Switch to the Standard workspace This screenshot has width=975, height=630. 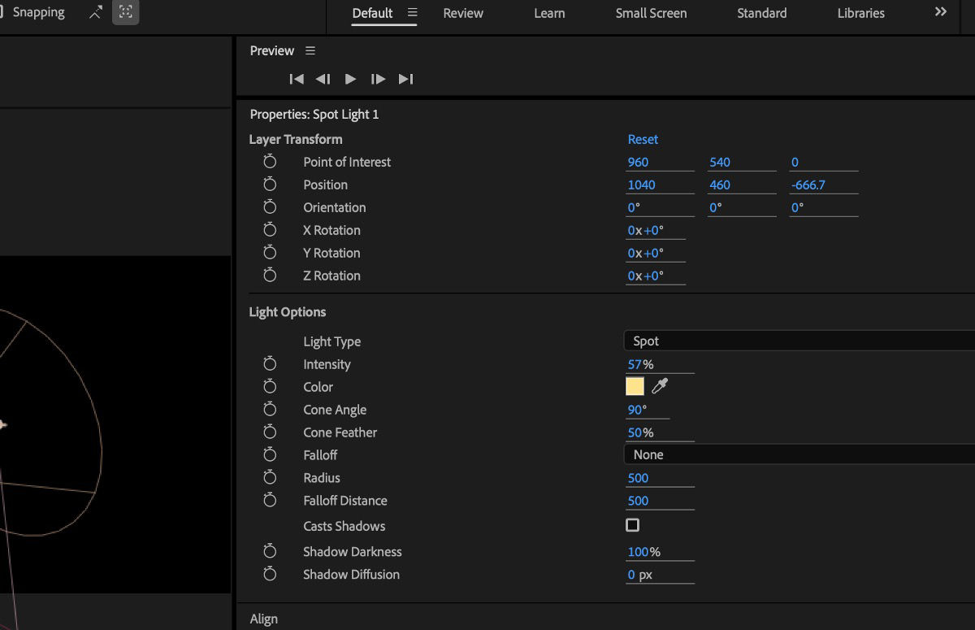coord(761,13)
